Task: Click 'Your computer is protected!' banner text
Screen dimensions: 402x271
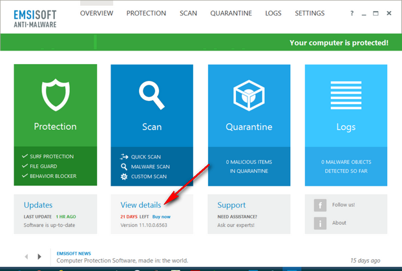Action: [339, 43]
